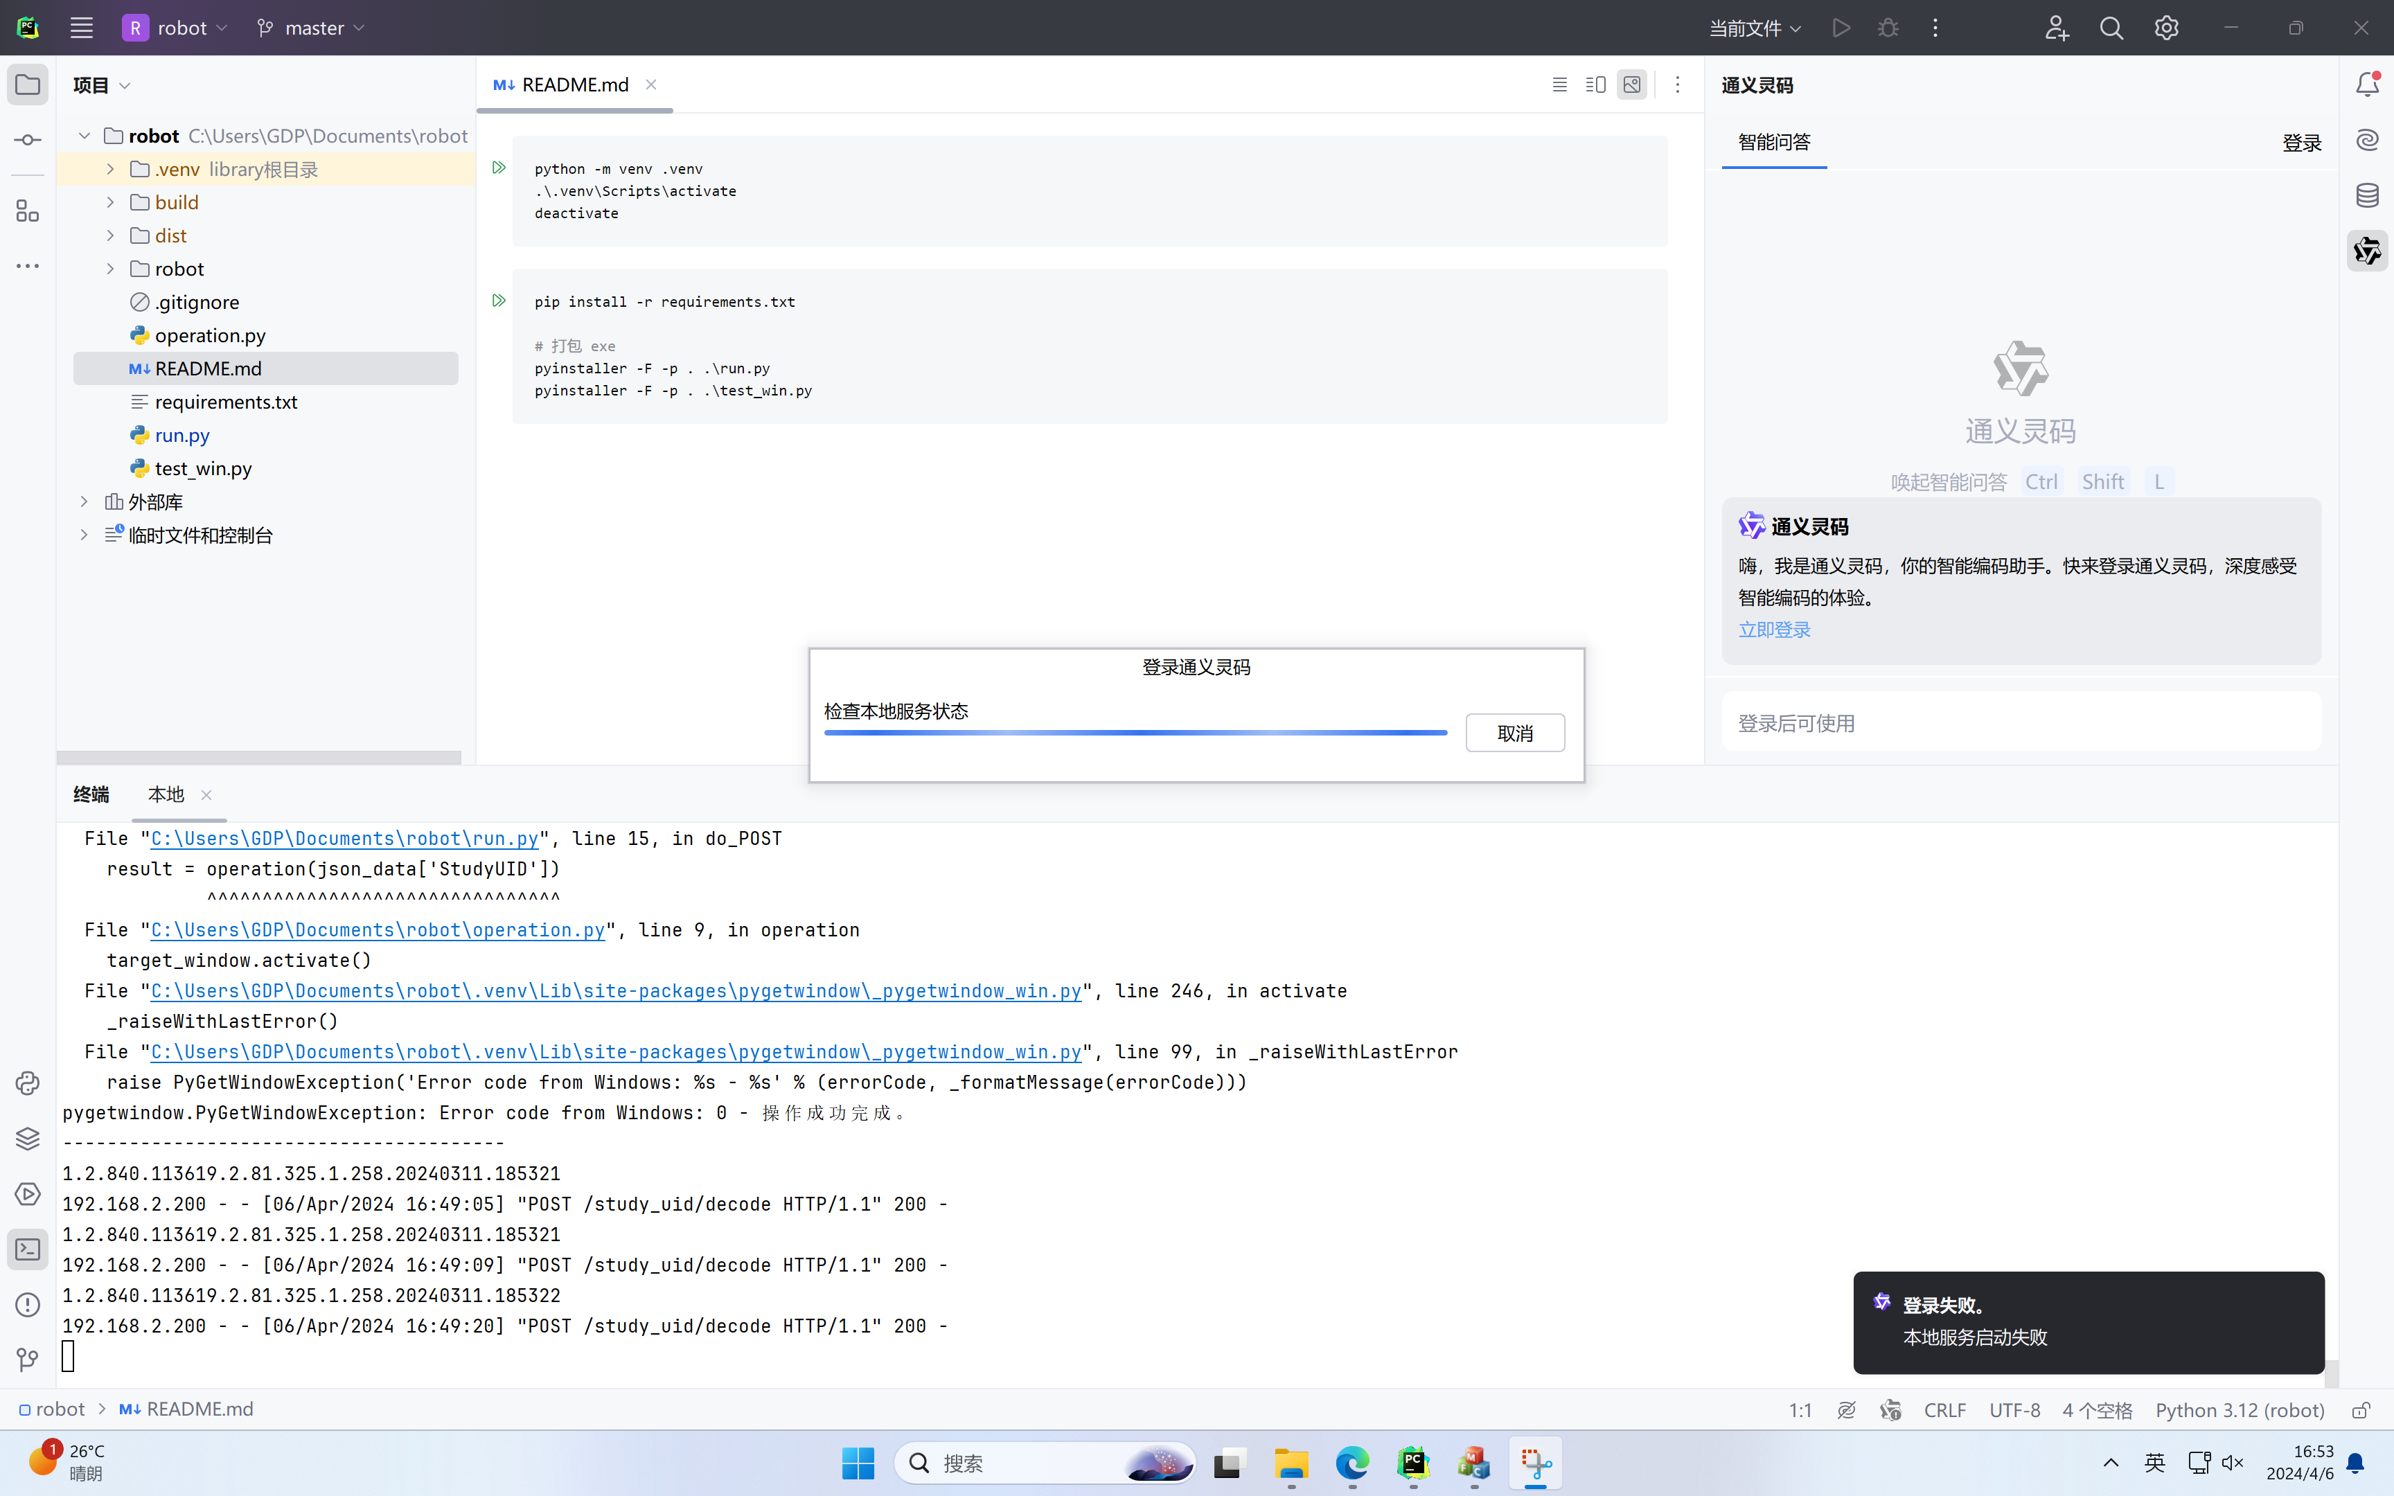
Task: Open the robot project dropdown
Action: [175, 28]
